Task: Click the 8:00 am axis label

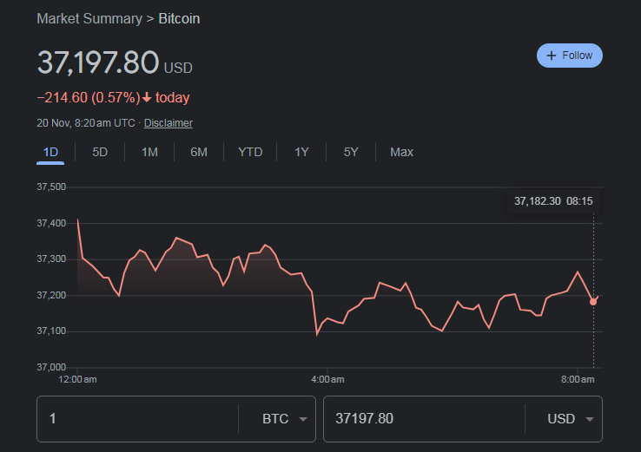Action: pos(578,379)
